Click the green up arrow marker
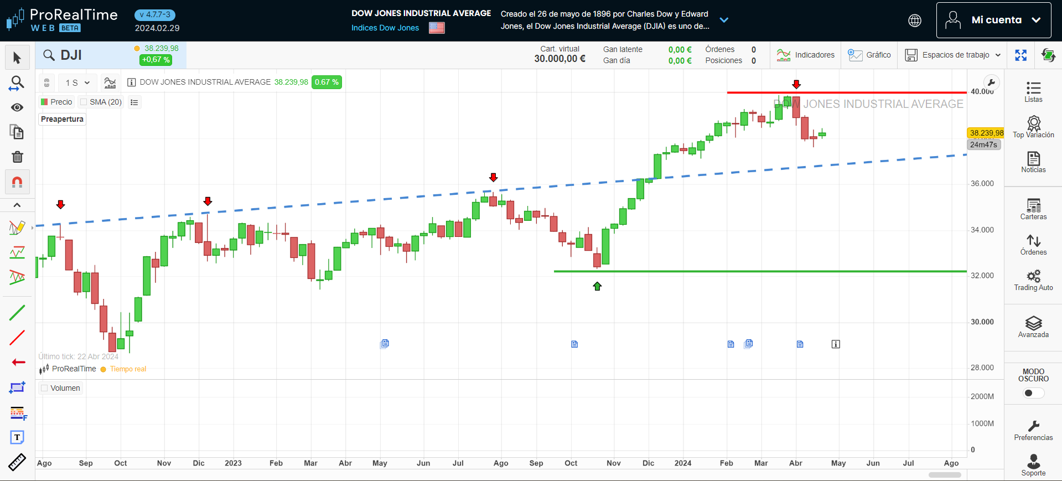 click(597, 286)
